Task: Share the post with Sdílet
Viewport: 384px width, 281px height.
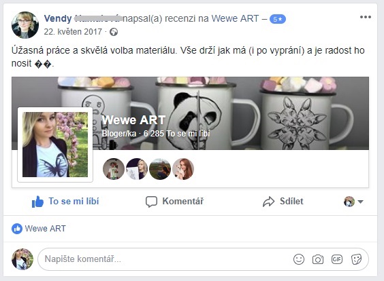Action: [283, 202]
